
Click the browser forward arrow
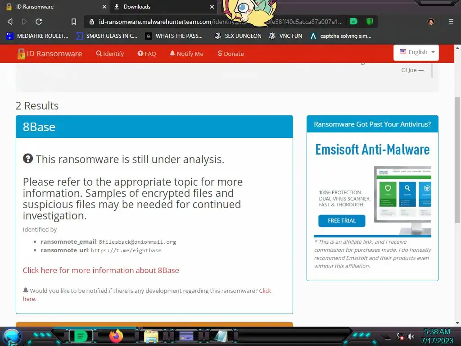point(24,22)
